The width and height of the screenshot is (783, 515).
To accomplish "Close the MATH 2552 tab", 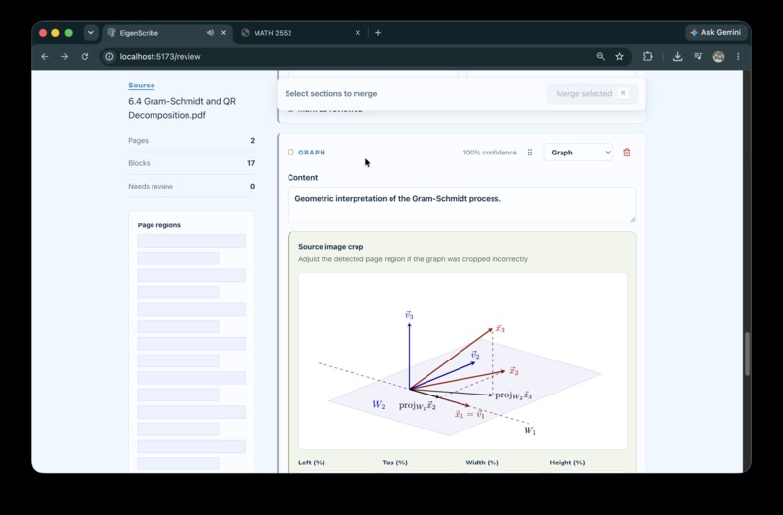I will click(357, 33).
